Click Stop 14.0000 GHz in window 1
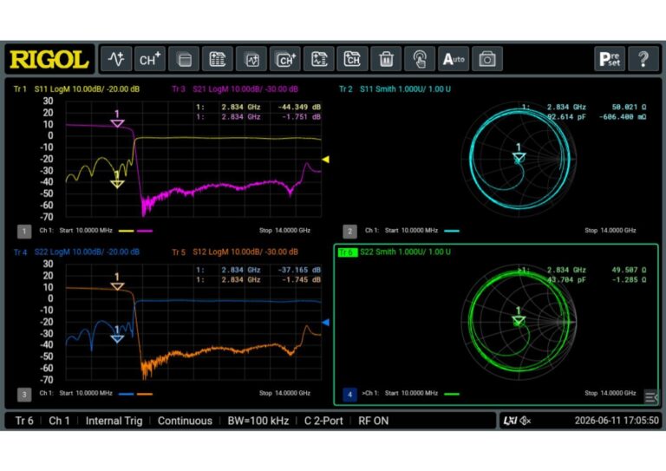Screen dimensions: 666x471 (x=284, y=231)
